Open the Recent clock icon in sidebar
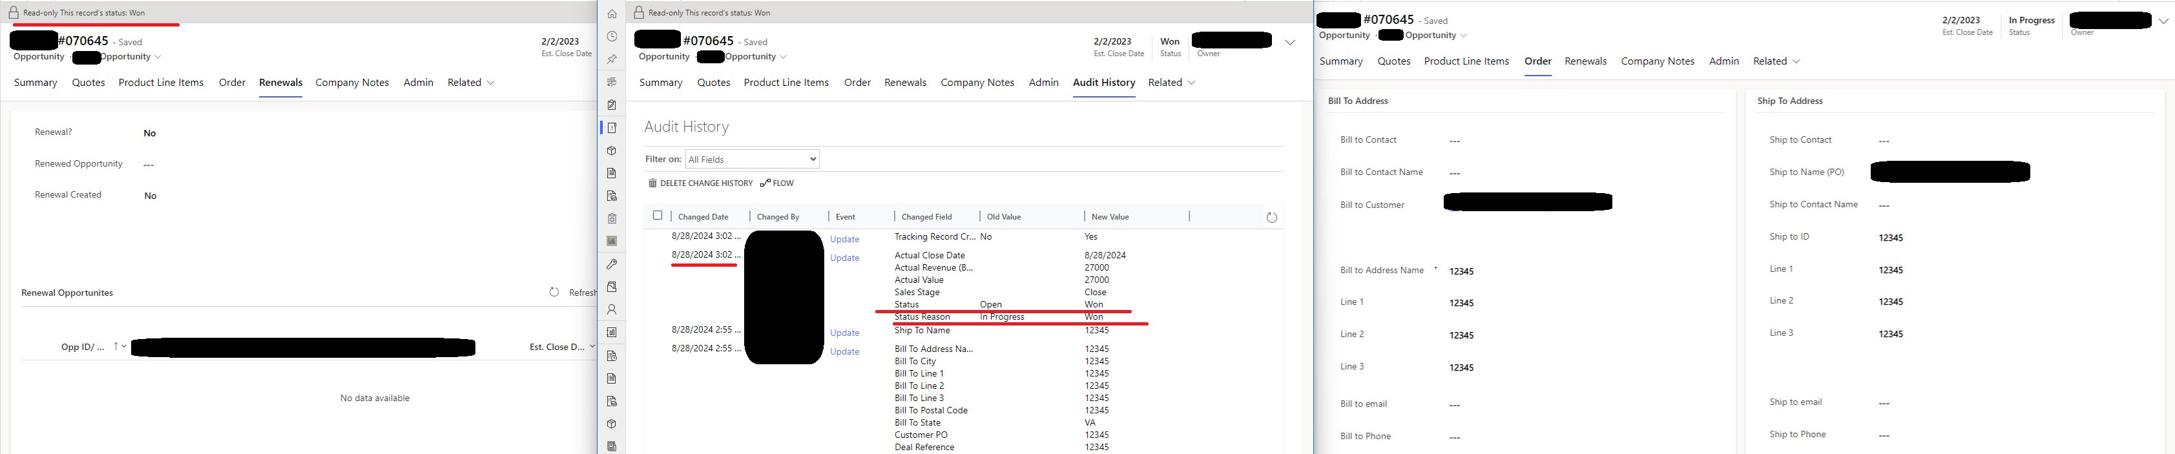 612,36
